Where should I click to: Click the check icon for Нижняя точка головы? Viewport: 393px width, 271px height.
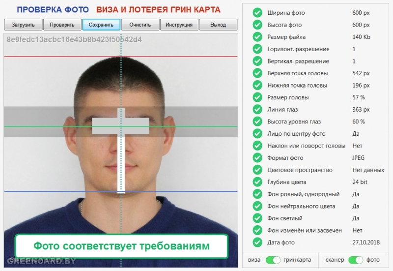tap(257, 85)
